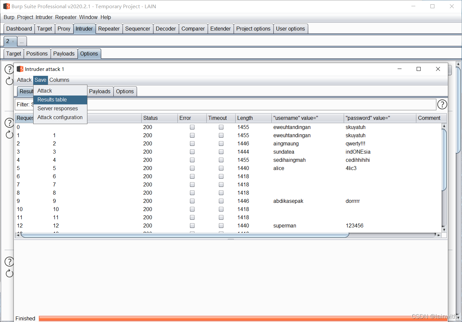462x322 pixels.
Task: Open Positions tab in Intruder
Action: click(37, 54)
